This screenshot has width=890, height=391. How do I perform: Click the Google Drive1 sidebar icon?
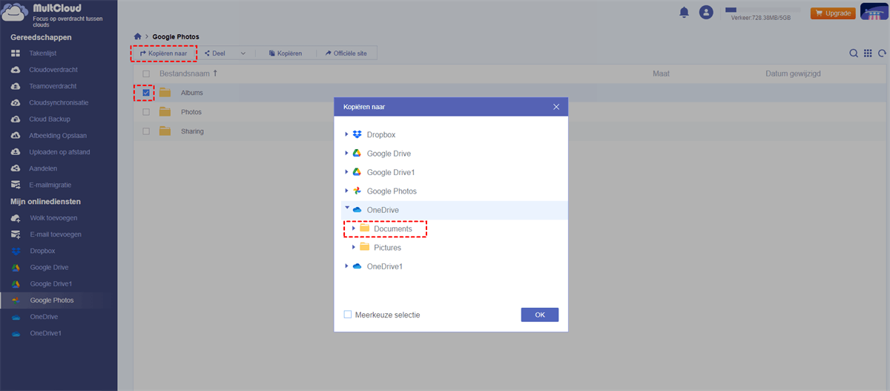click(15, 284)
